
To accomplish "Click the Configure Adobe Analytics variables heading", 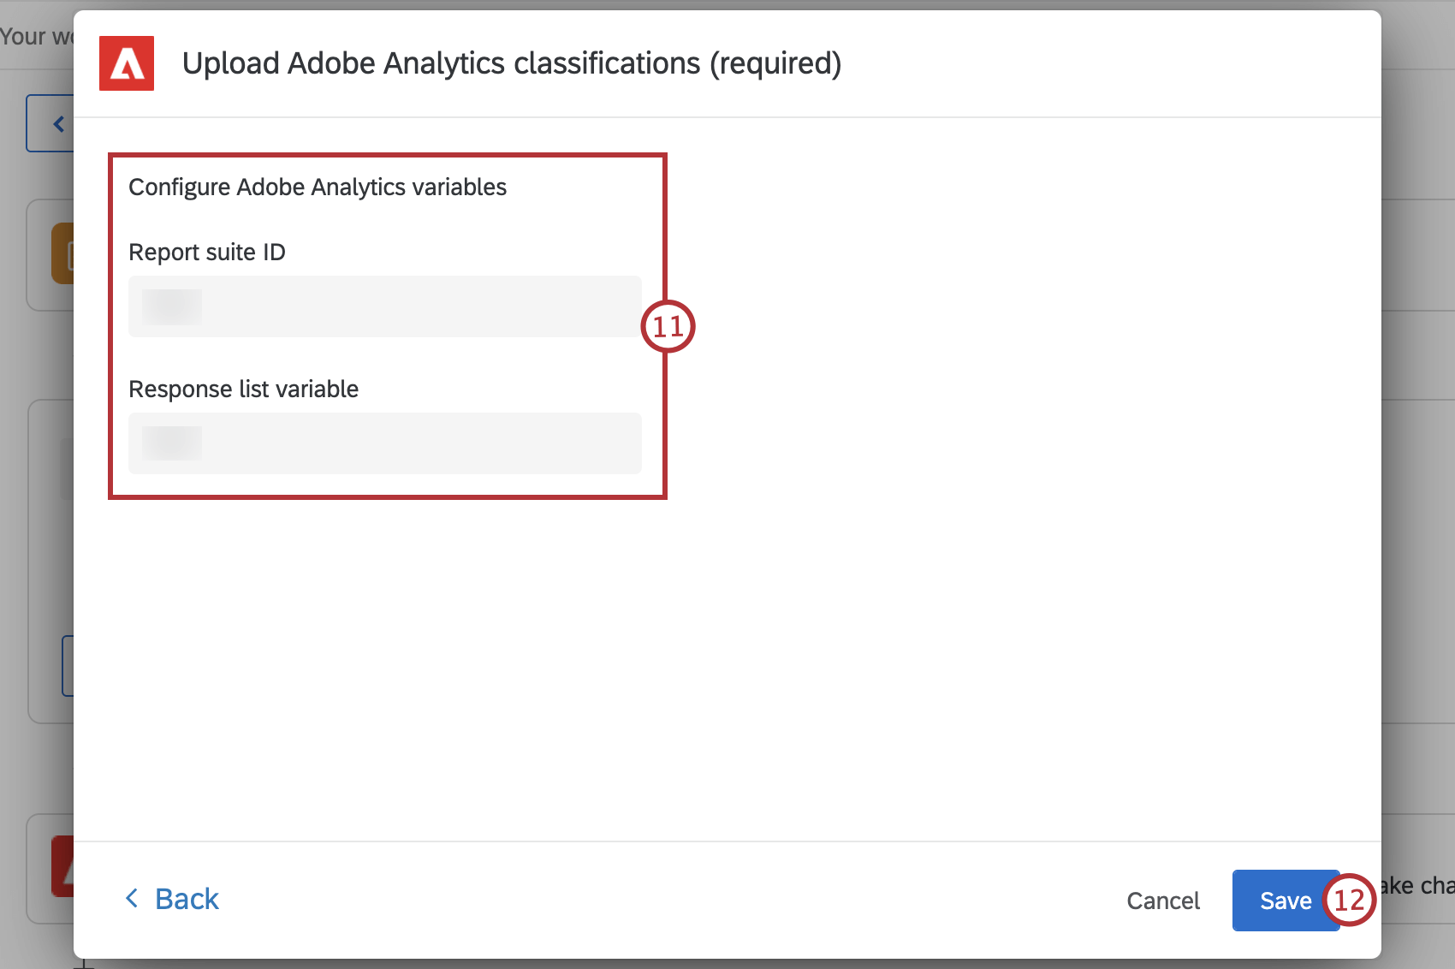I will 318,187.
